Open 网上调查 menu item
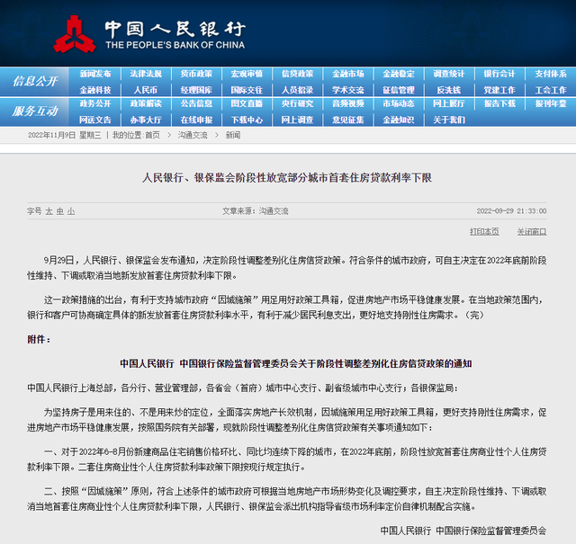The height and width of the screenshot is (544, 576). click(x=298, y=120)
